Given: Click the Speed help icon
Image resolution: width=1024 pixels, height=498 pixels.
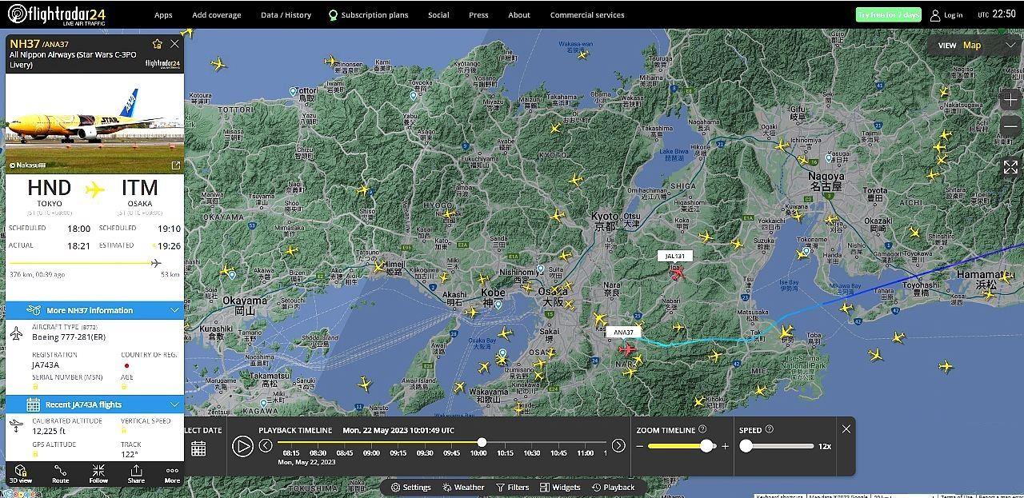Looking at the screenshot, I should pyautogui.click(x=769, y=429).
